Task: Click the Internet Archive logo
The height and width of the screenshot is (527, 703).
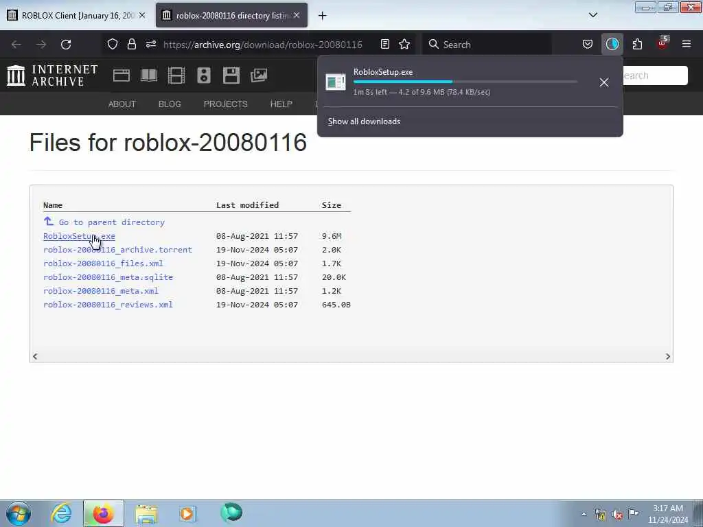Action: click(52, 75)
